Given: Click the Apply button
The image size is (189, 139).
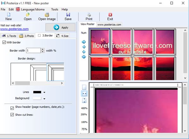Looking at the screenshot, I should coord(61,27).
